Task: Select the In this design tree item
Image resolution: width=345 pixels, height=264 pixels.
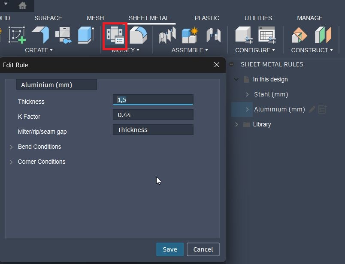Action: click(270, 79)
